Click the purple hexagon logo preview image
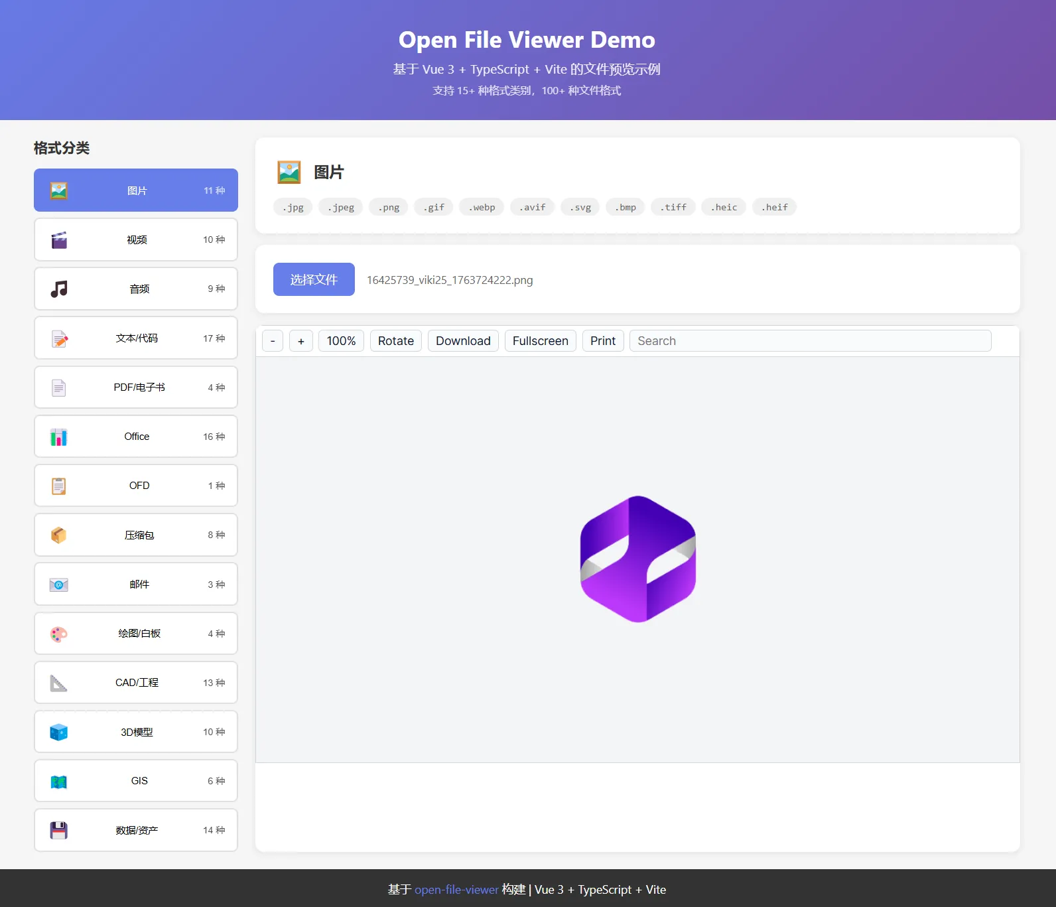Screen dimensions: 1056x907 click(638, 559)
